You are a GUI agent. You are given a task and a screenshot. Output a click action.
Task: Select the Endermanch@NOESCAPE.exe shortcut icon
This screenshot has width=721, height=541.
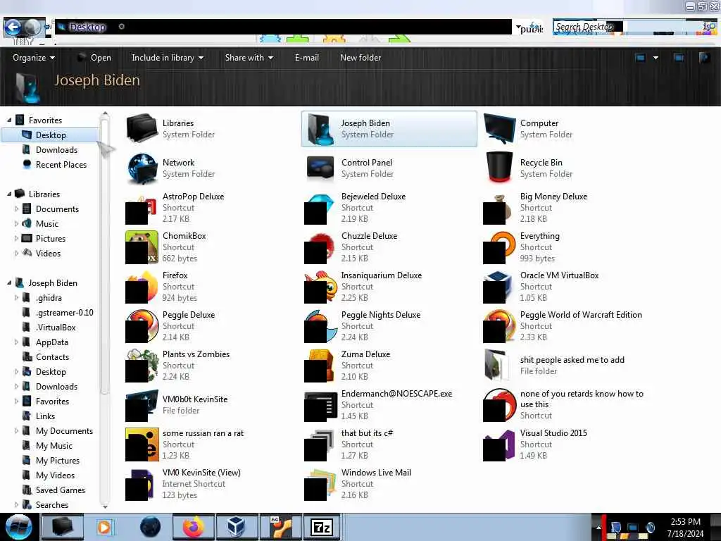(x=320, y=405)
